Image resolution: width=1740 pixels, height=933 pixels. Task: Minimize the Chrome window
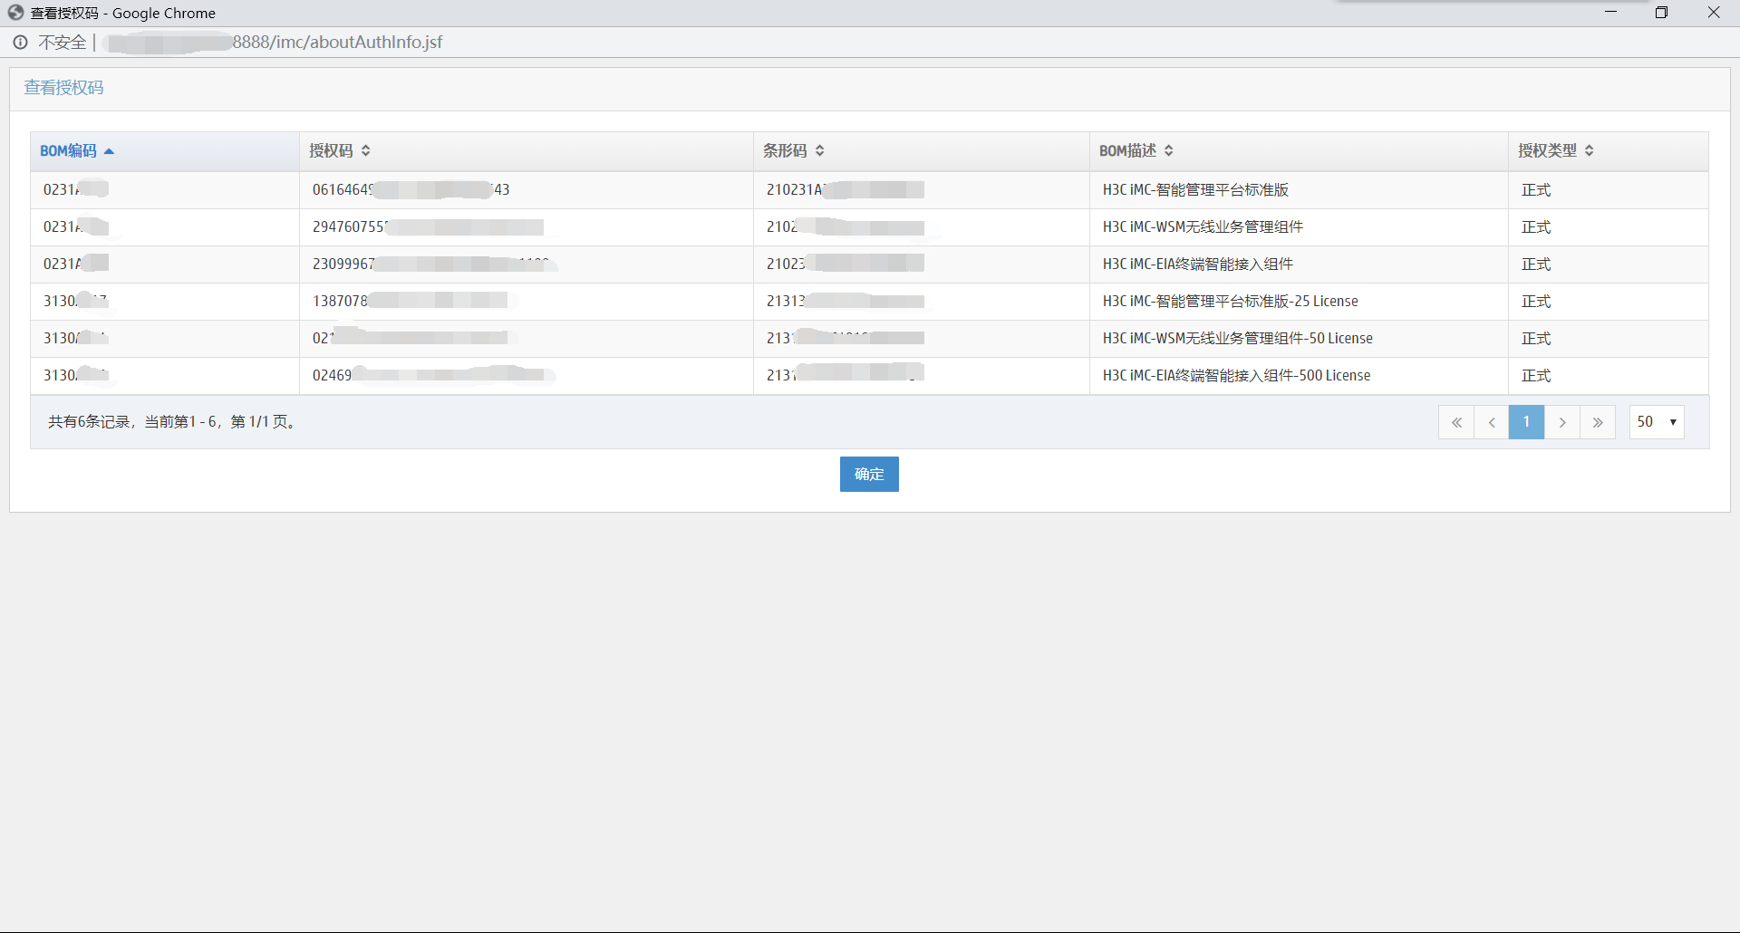tap(1610, 13)
